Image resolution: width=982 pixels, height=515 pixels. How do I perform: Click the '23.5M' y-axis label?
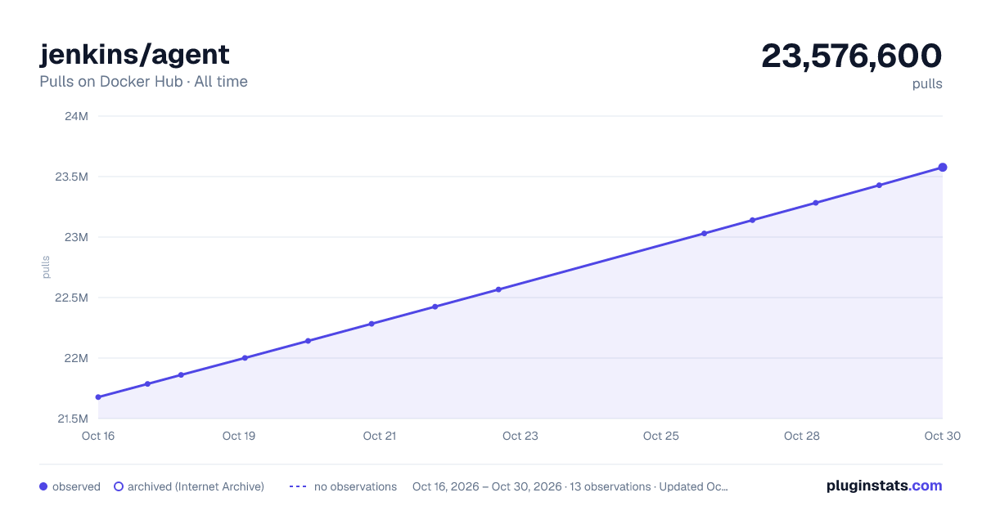coord(72,177)
